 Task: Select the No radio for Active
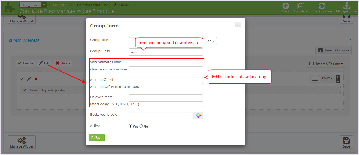(141, 126)
